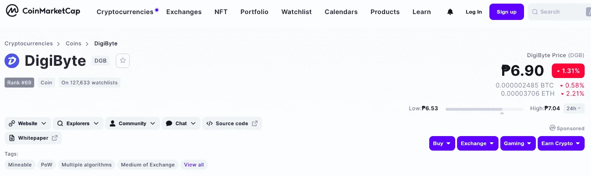Screen dimensions: 591x176
Task: Open the Buy dropdown
Action: pyautogui.click(x=442, y=143)
